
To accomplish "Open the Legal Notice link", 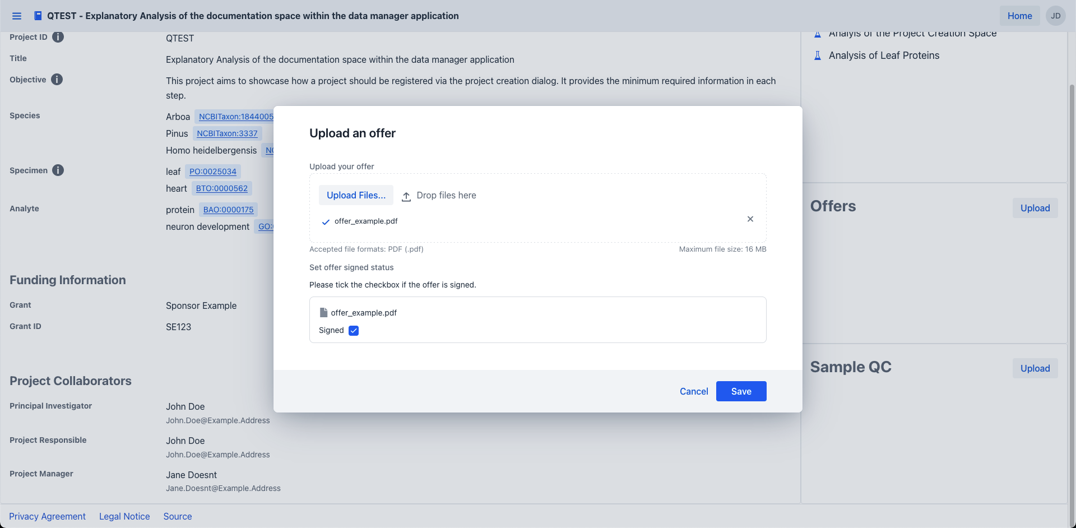I will pyautogui.click(x=124, y=516).
